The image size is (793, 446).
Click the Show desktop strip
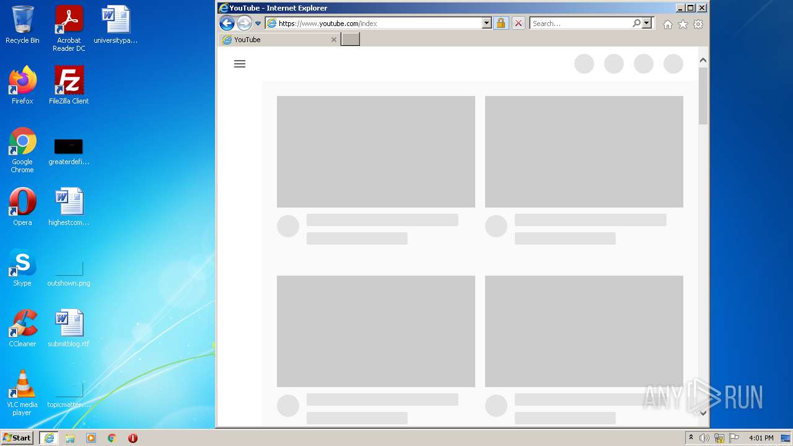tap(787, 438)
